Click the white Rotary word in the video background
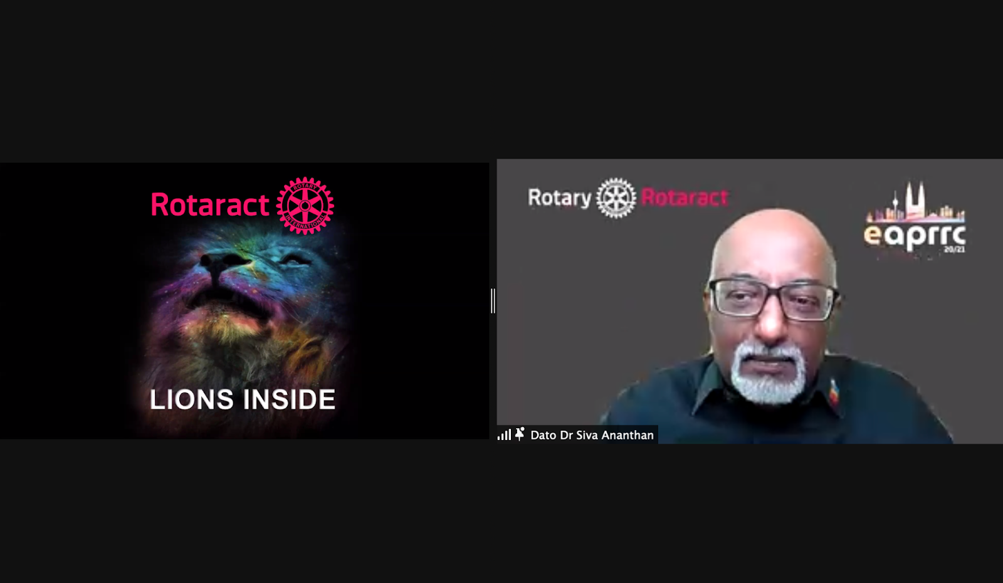1003x583 pixels. [x=559, y=198]
